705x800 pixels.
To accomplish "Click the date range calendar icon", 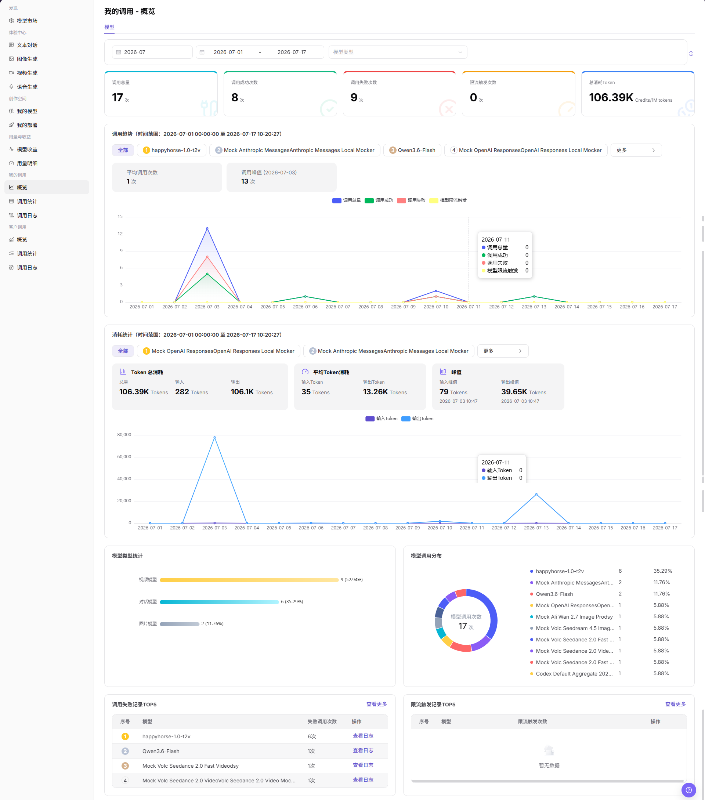I will 202,52.
